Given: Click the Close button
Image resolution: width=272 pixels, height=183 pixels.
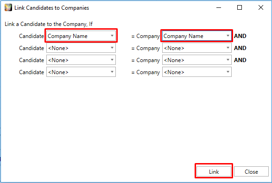Looking at the screenshot, I should [251, 171].
